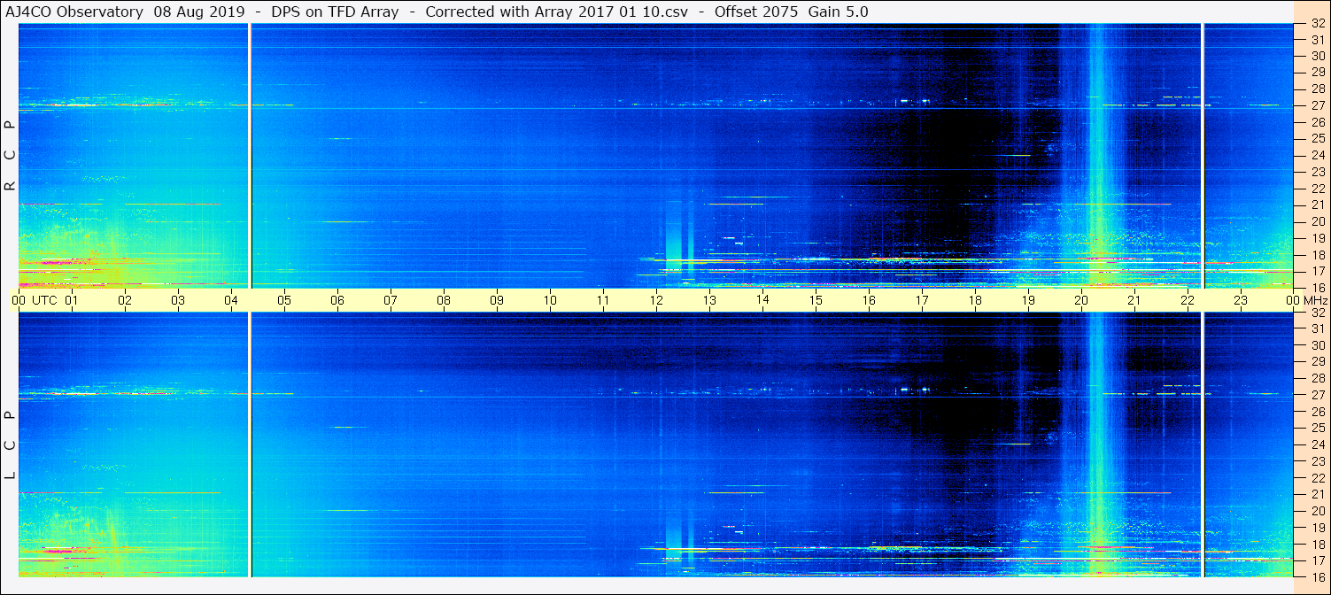1331x595 pixels.
Task: Select the 09 hour time axis label
Action: tap(497, 300)
